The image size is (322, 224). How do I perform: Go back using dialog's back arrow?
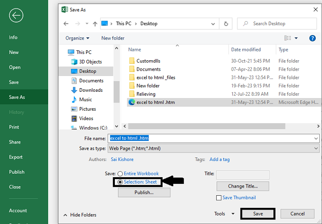[x=66, y=24]
